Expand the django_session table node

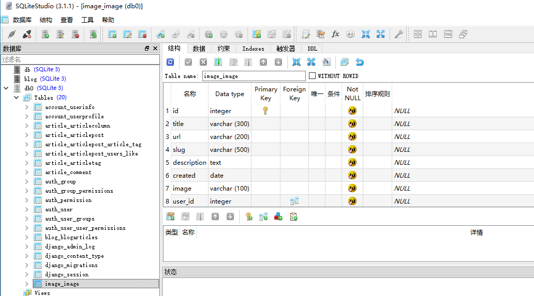[x=26, y=274]
